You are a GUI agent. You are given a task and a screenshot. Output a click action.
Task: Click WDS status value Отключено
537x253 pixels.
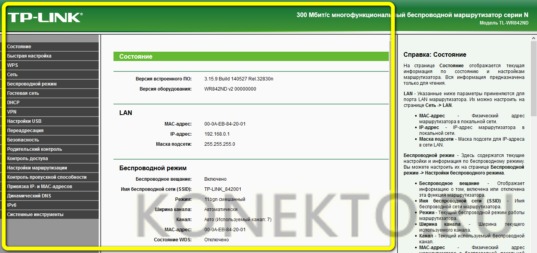pyautogui.click(x=216, y=240)
